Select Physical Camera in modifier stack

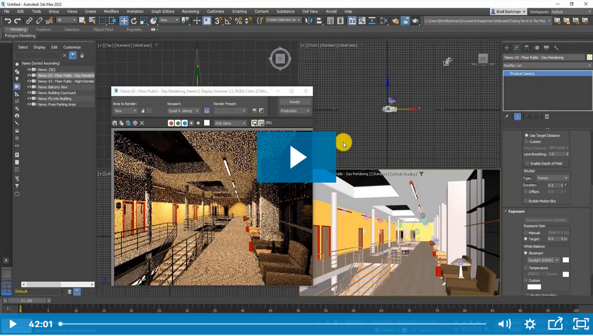[547, 73]
